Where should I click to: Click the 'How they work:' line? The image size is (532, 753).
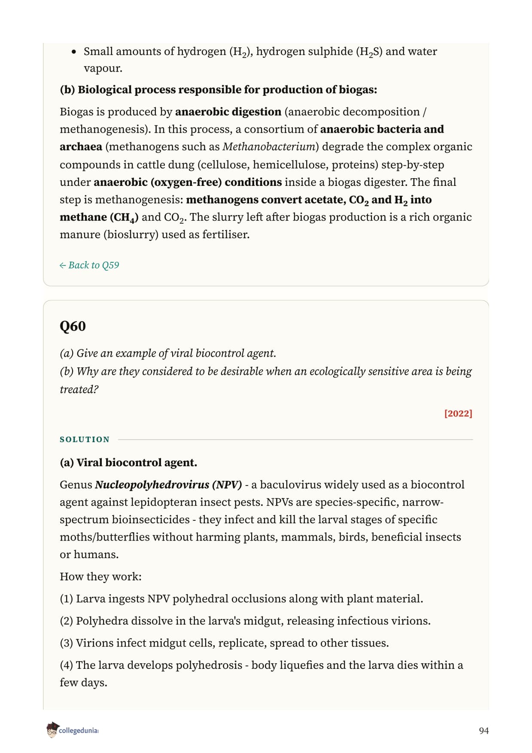click(100, 577)
